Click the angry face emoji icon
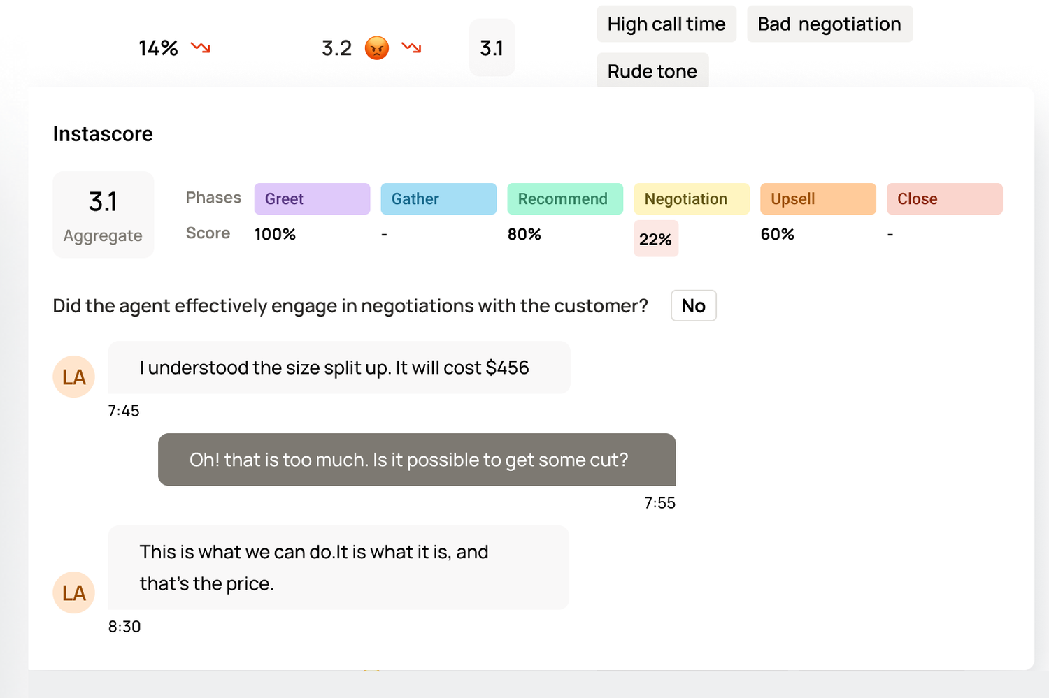This screenshot has width=1049, height=698. pos(376,48)
